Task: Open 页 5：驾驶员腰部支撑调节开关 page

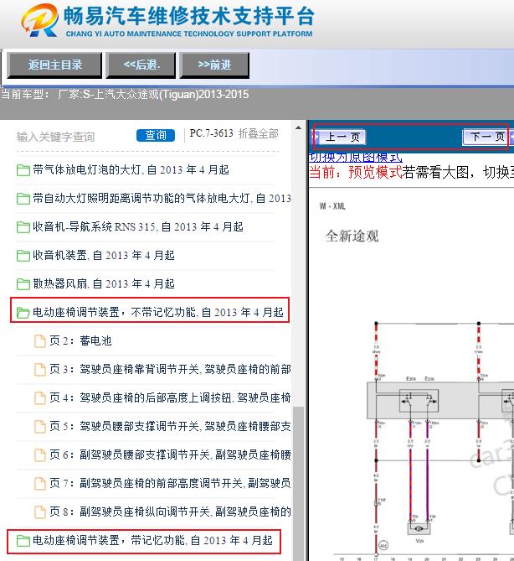Action: [x=170, y=426]
